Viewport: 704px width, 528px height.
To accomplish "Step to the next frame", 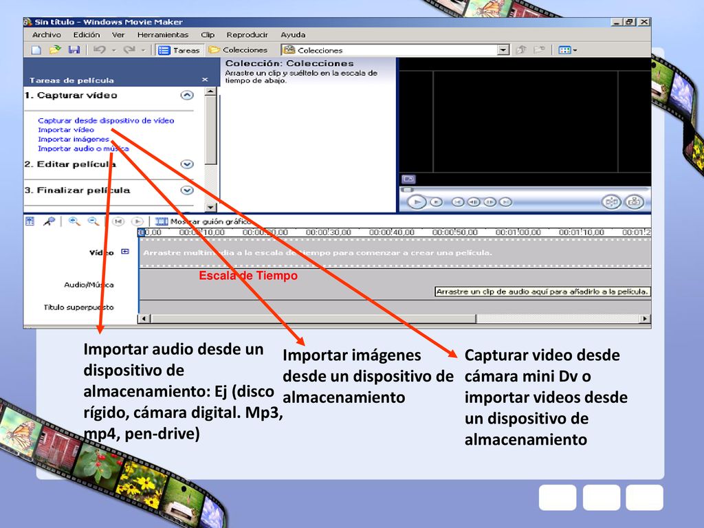I will (x=489, y=202).
